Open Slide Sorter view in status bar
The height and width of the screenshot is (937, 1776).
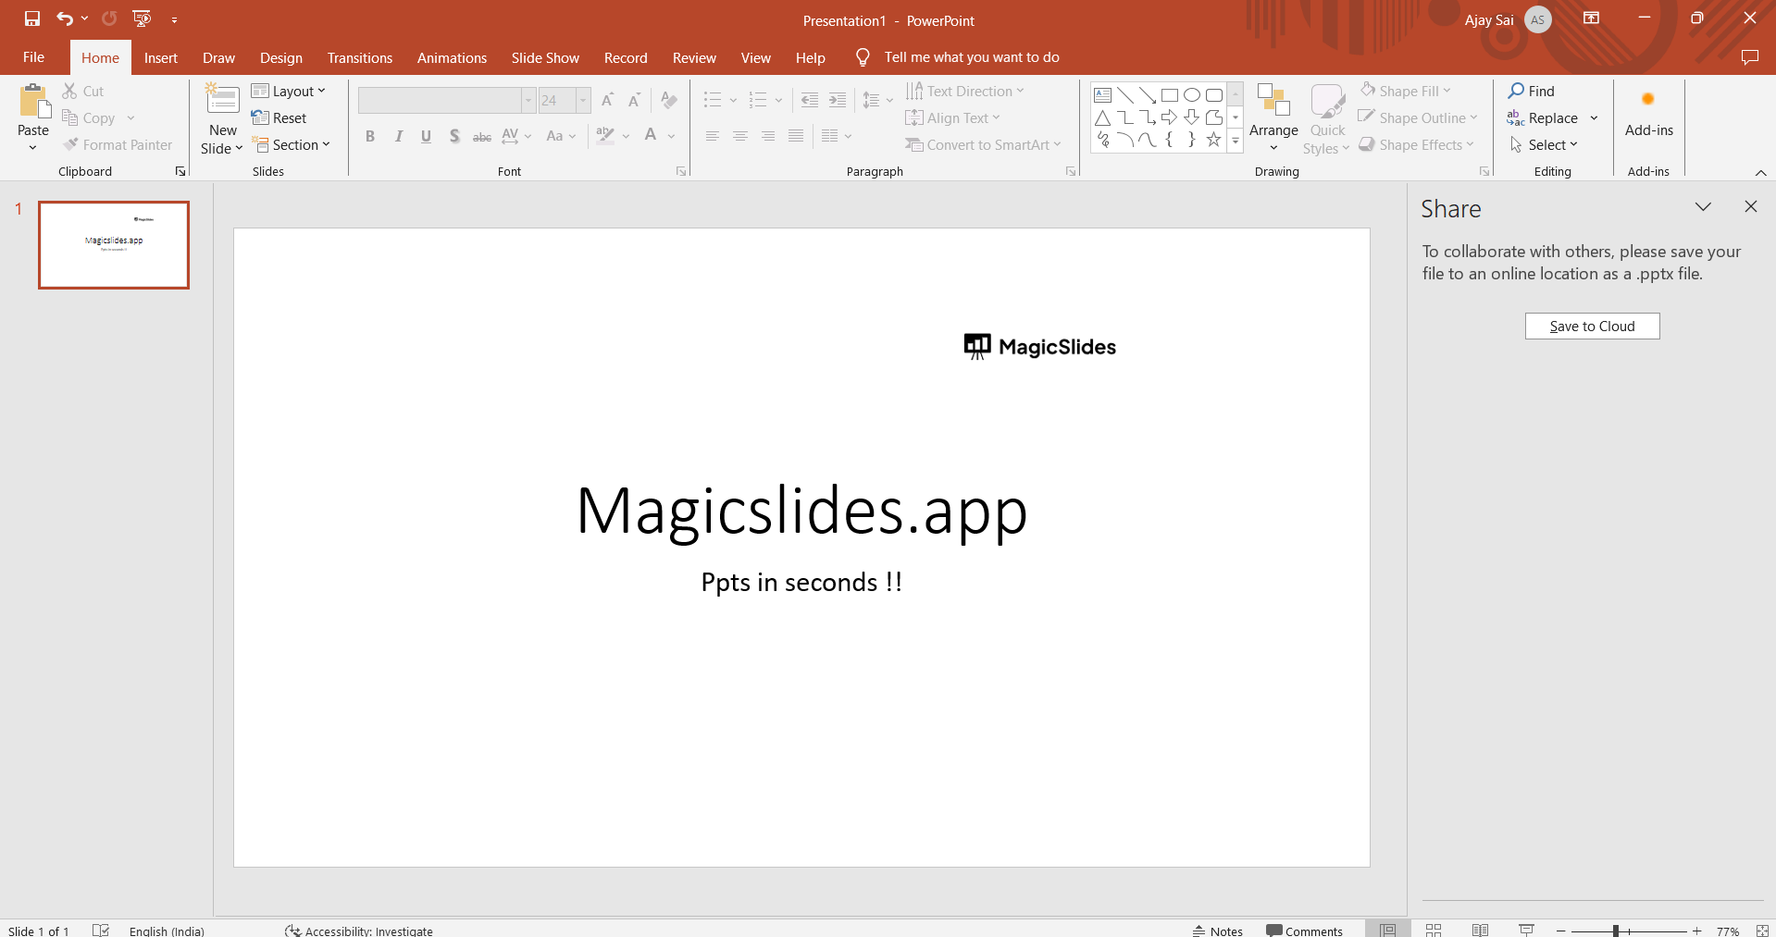tap(1434, 930)
